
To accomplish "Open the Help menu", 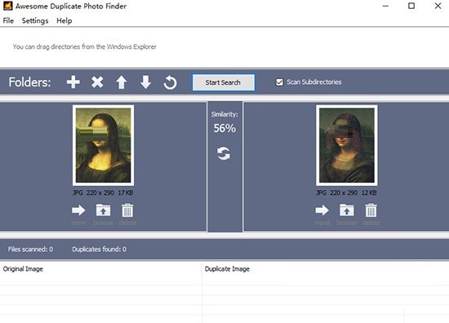I will click(x=64, y=20).
